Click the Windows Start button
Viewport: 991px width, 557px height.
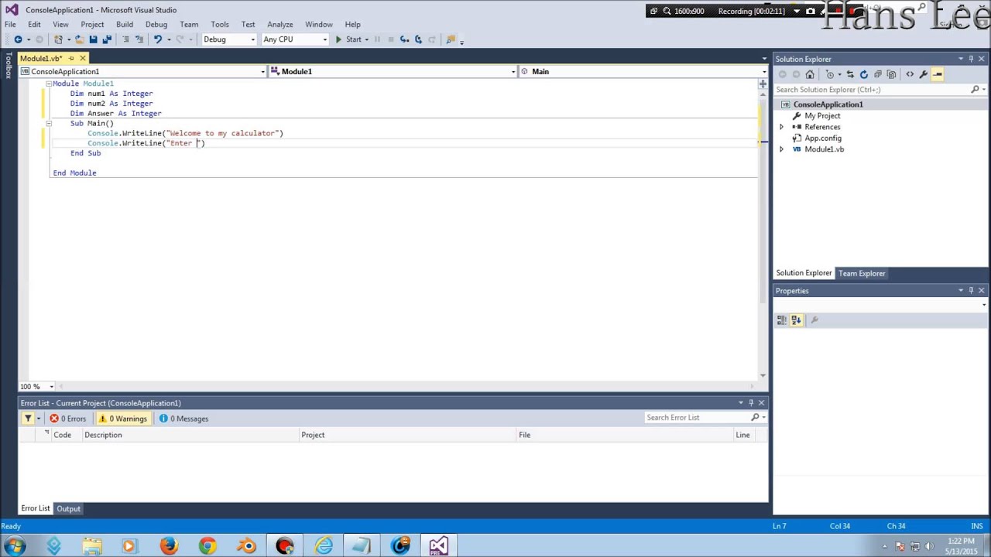tap(14, 546)
